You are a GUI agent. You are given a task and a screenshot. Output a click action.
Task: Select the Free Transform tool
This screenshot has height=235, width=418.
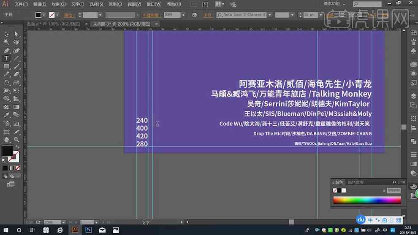click(16, 91)
